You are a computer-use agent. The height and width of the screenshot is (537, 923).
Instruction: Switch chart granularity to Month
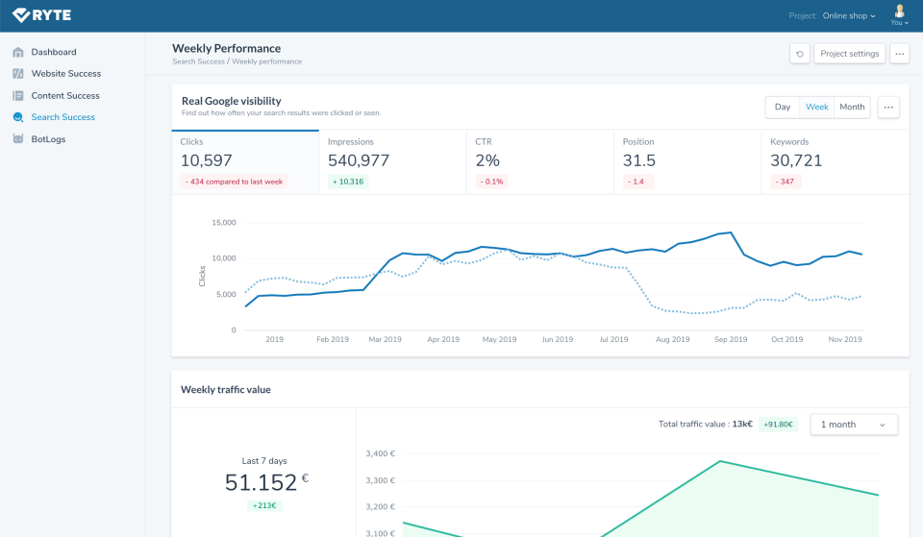pos(852,107)
